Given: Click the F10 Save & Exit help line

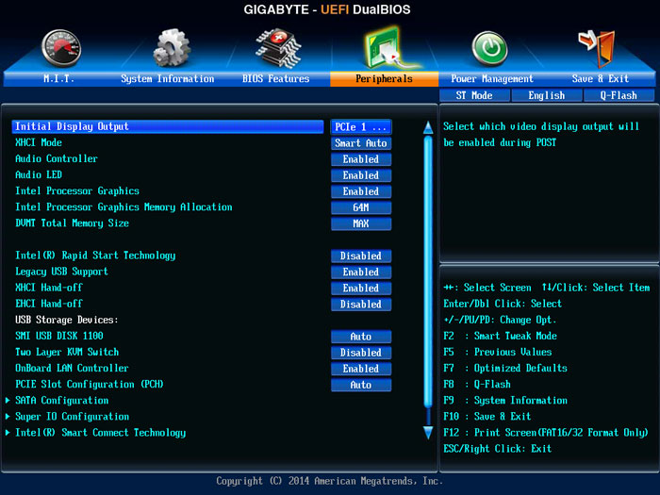Looking at the screenshot, I should (x=487, y=417).
